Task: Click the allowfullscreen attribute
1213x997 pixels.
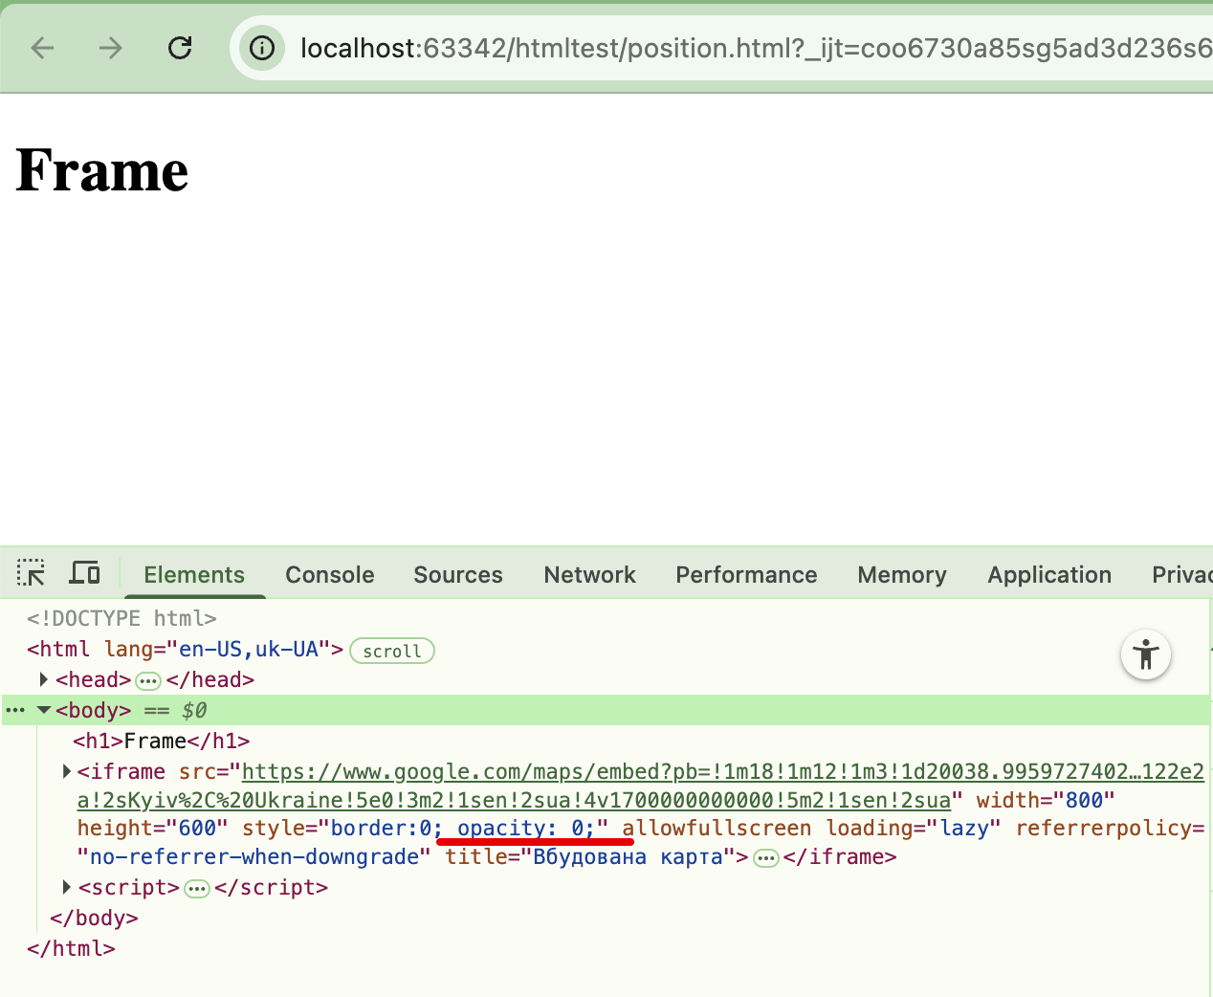Action: click(x=717, y=828)
